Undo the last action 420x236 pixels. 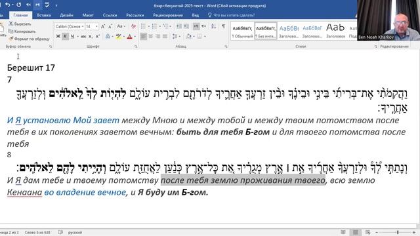(8, 5)
